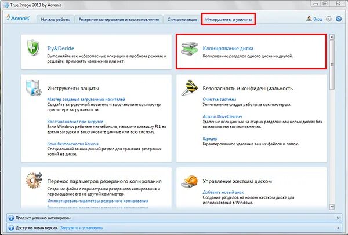The width and height of the screenshot is (348, 235).
Task: Click the scrollbar down arrow
Action: click(332, 207)
